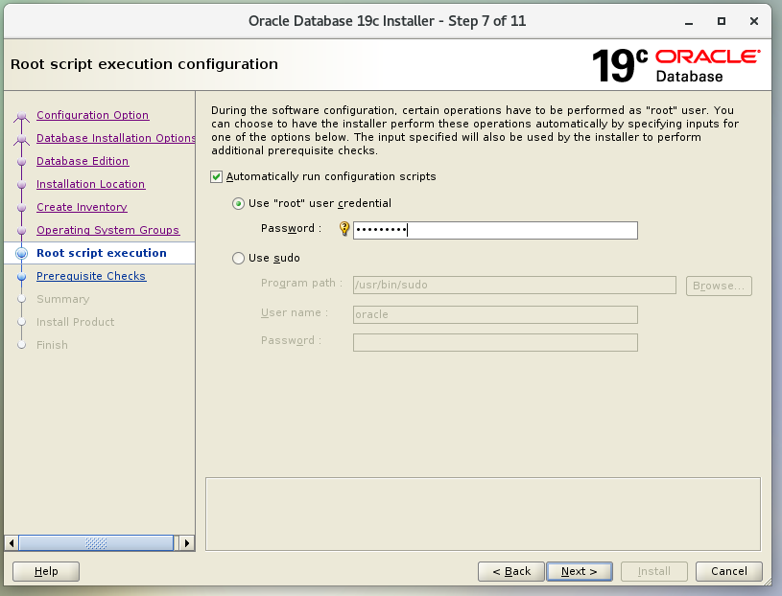Select Use "root" user credential option
Screen dimensions: 782x596
(239, 204)
